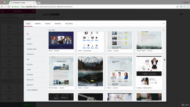The image size is (190, 107).
Task: Open a new browser tab
Action: (39, 3)
